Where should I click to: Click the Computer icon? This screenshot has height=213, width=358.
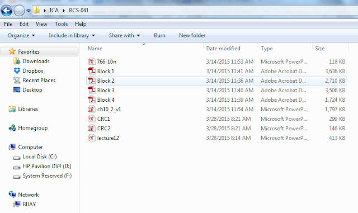click(12, 147)
